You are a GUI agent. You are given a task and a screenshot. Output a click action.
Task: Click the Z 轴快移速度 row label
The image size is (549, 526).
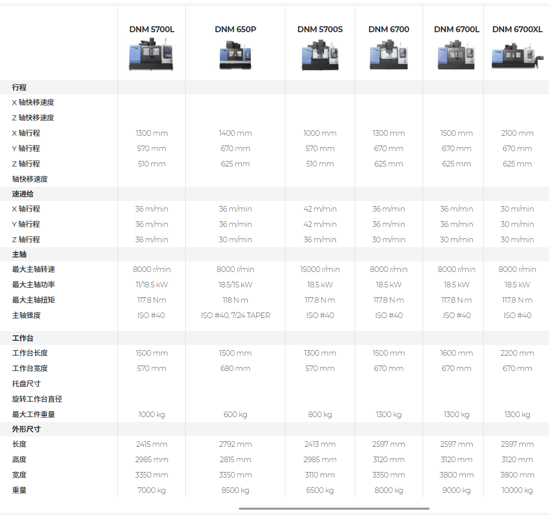pos(33,118)
